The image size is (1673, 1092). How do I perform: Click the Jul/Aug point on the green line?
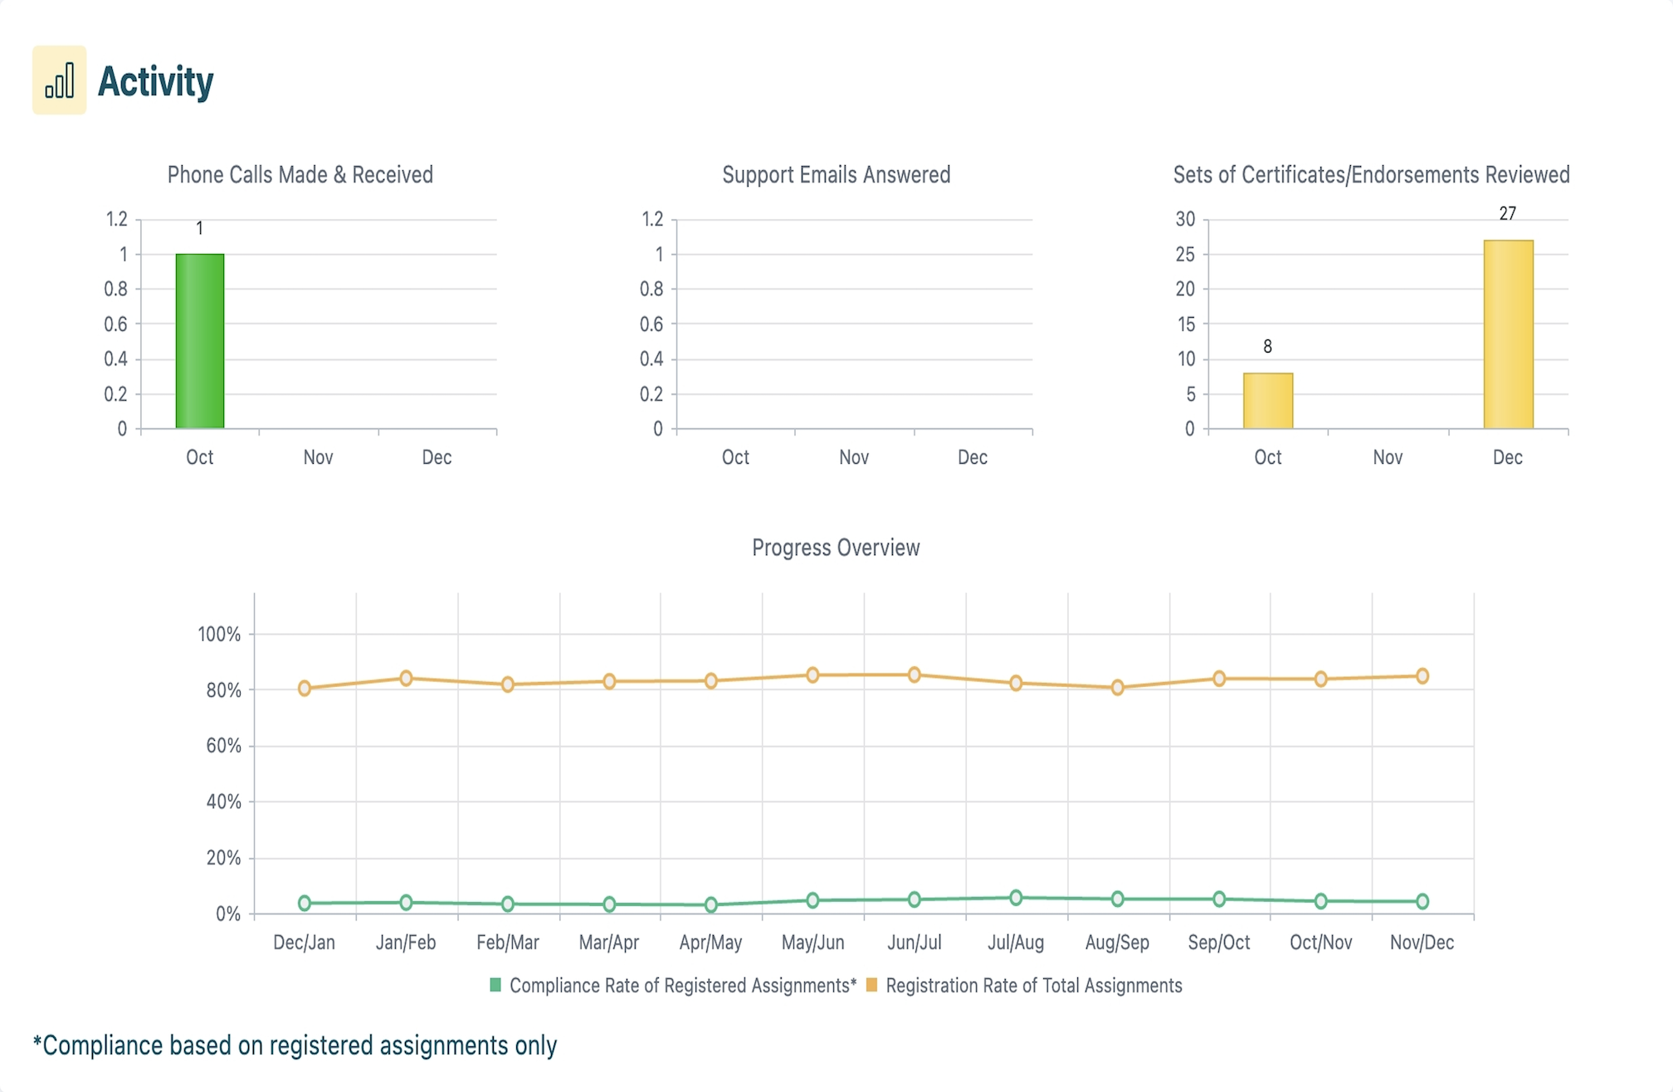[x=1017, y=896]
